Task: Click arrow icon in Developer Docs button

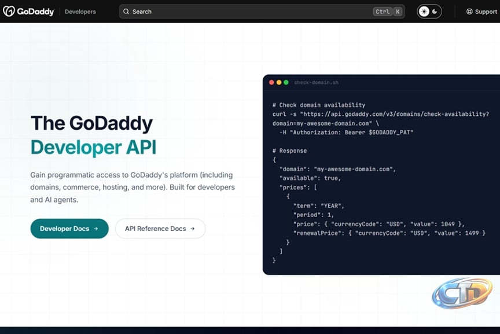Action: pos(96,229)
